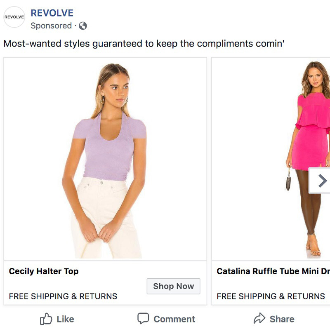330x329 pixels.
Task: Open the Cecily Halter Top product photo
Action: [105, 159]
